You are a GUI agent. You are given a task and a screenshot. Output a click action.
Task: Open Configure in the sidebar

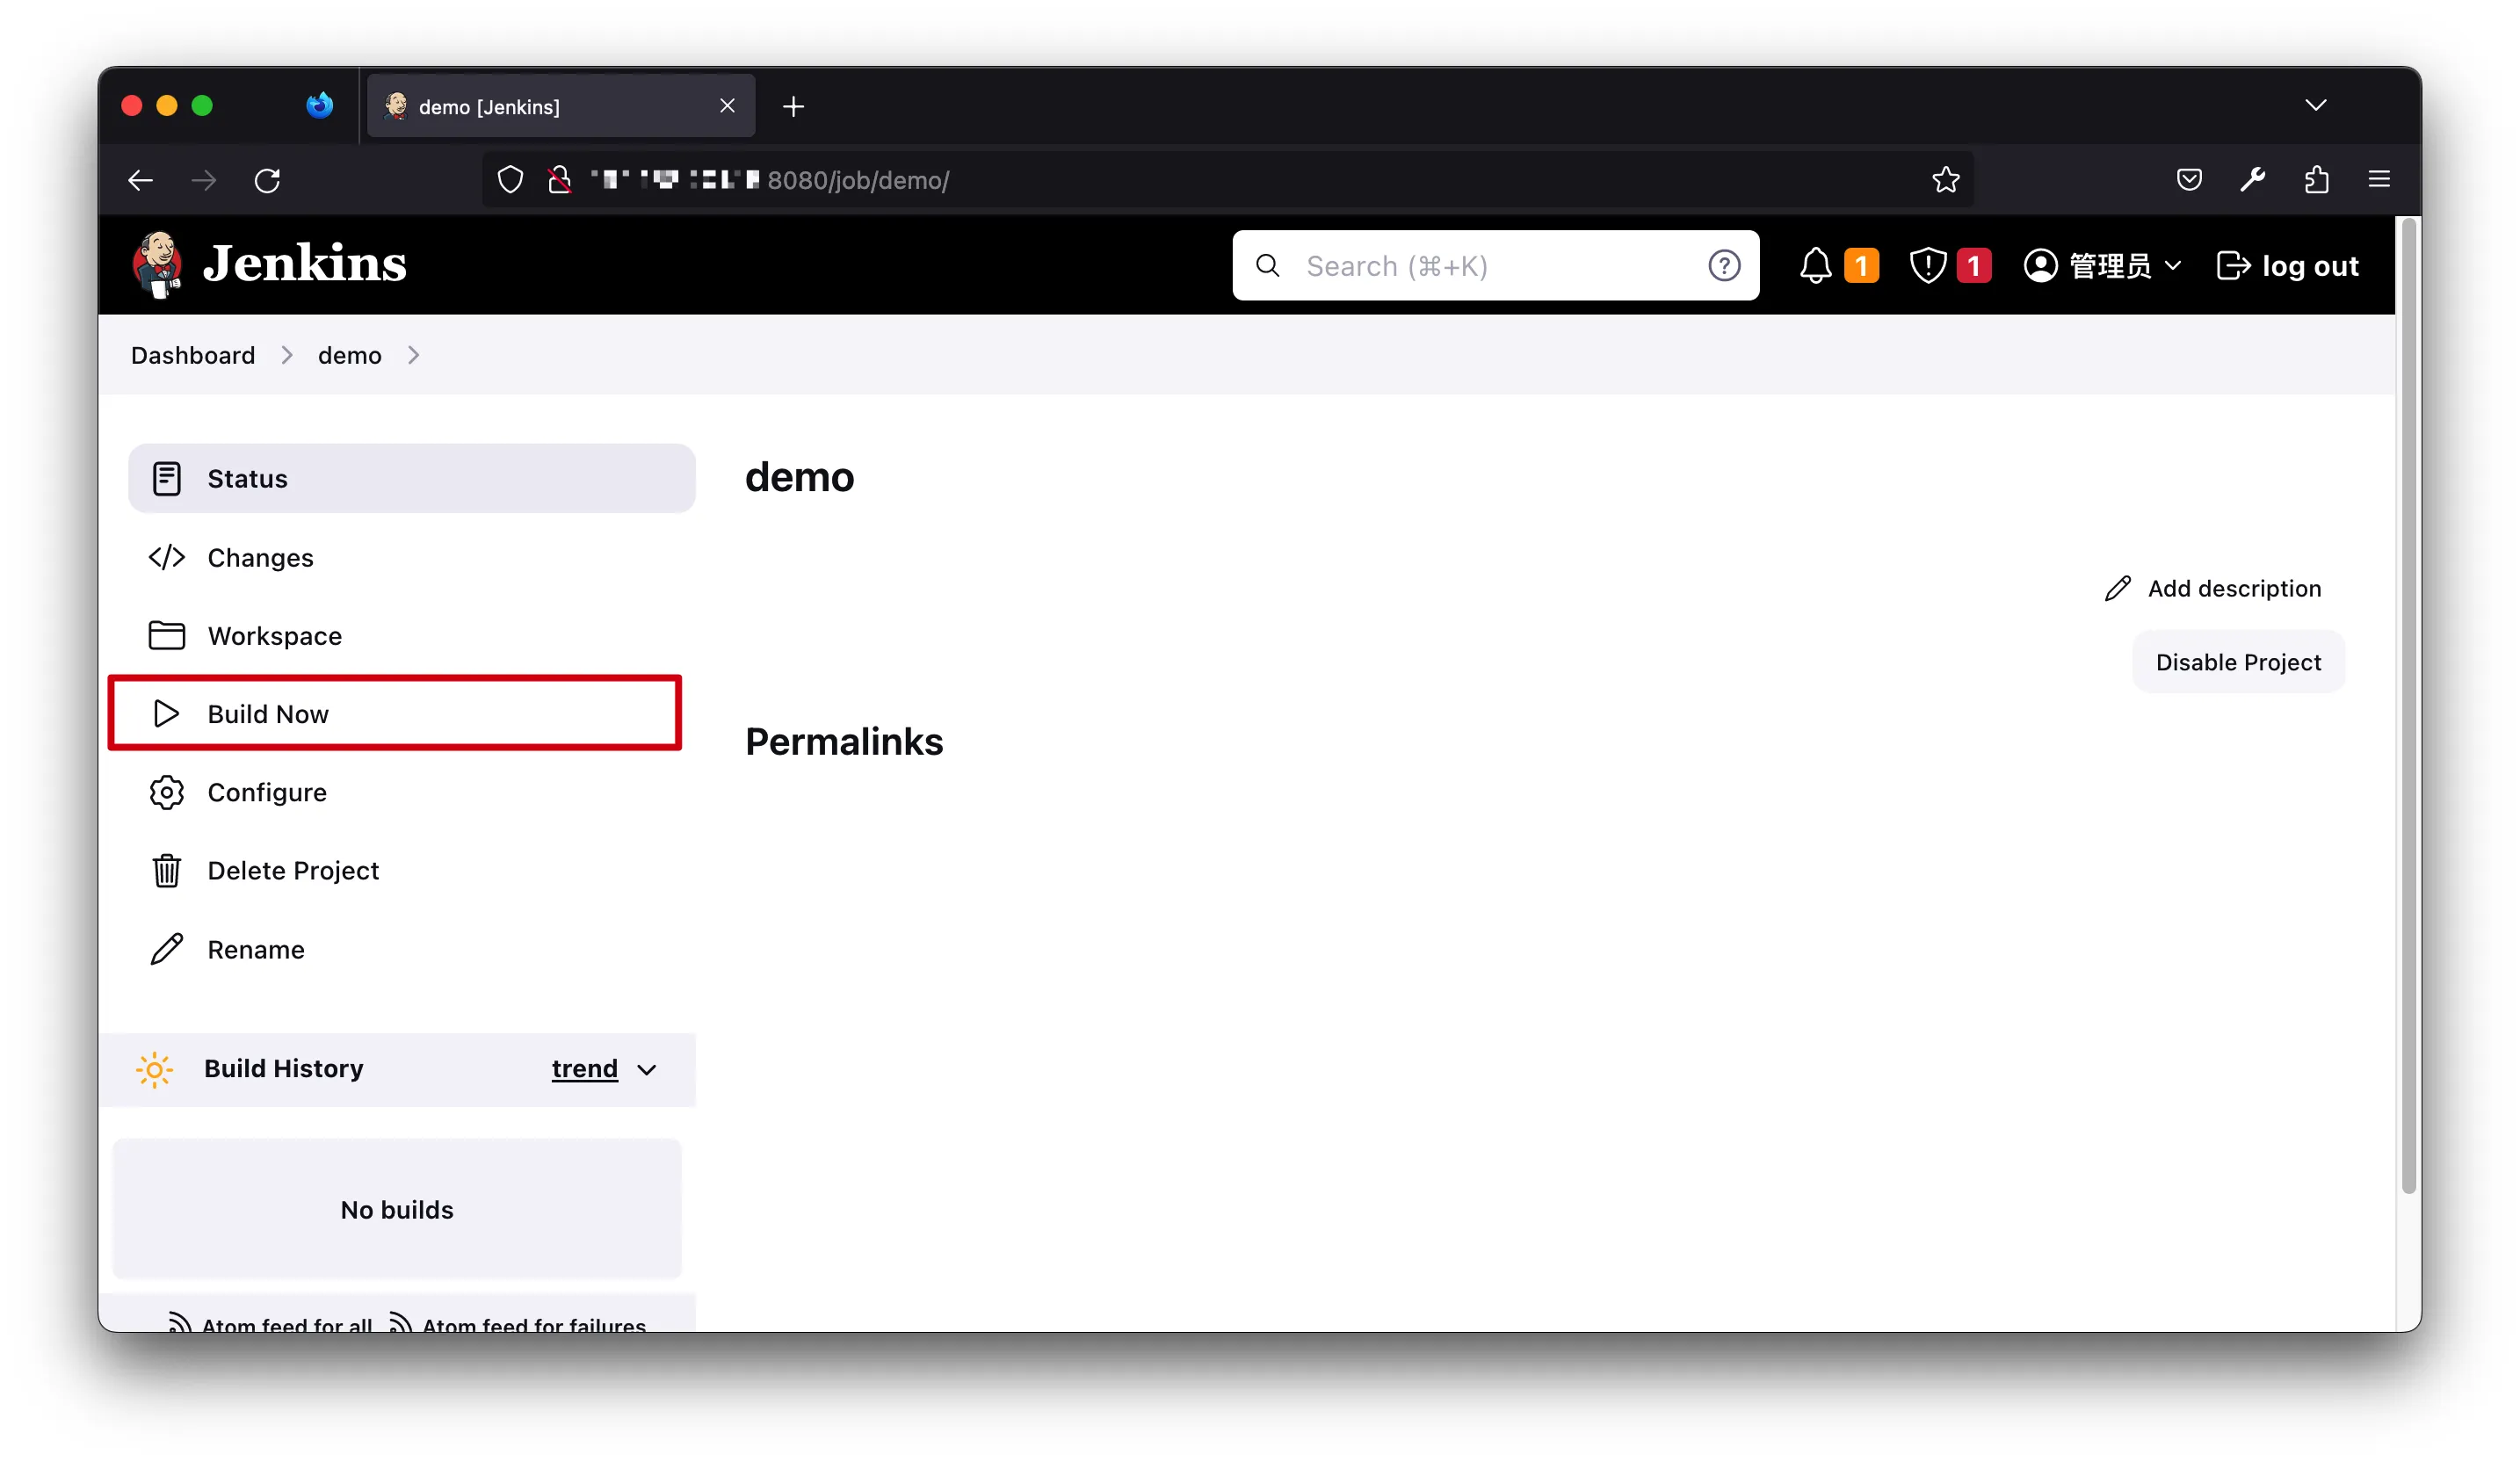[411, 792]
